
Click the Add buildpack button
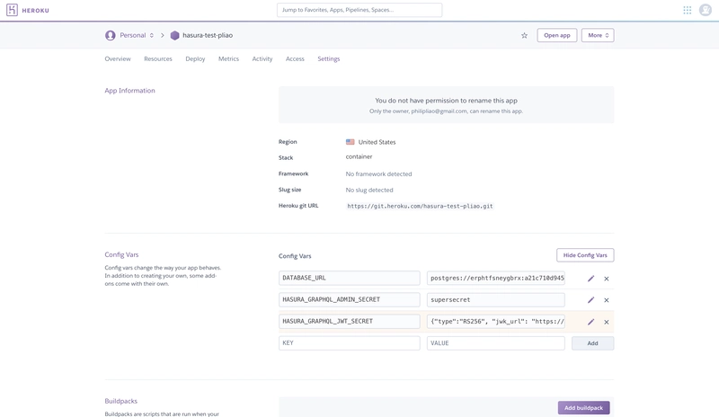583,407
